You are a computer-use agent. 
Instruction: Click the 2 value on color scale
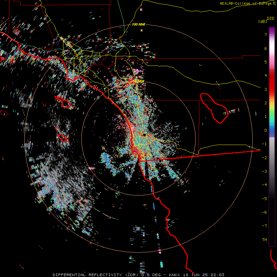tap(266, 103)
